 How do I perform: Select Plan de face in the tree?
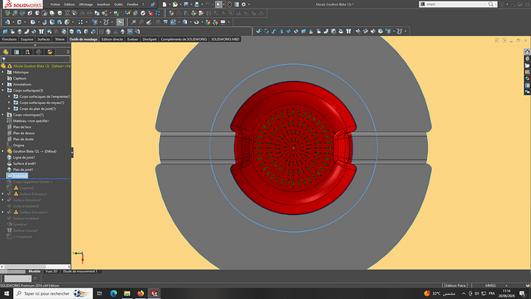click(22, 127)
